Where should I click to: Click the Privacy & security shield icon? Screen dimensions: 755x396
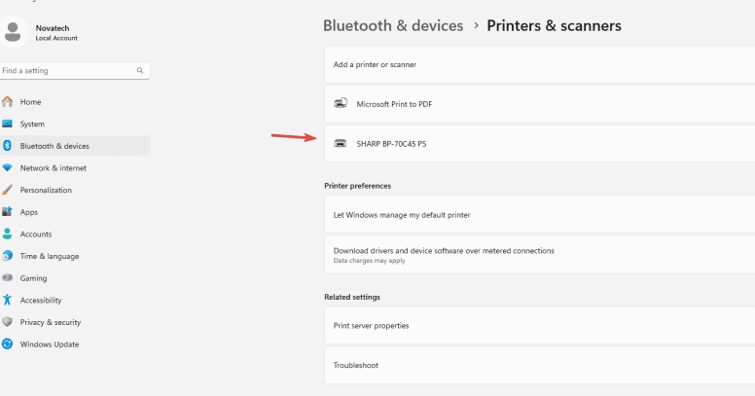point(7,322)
